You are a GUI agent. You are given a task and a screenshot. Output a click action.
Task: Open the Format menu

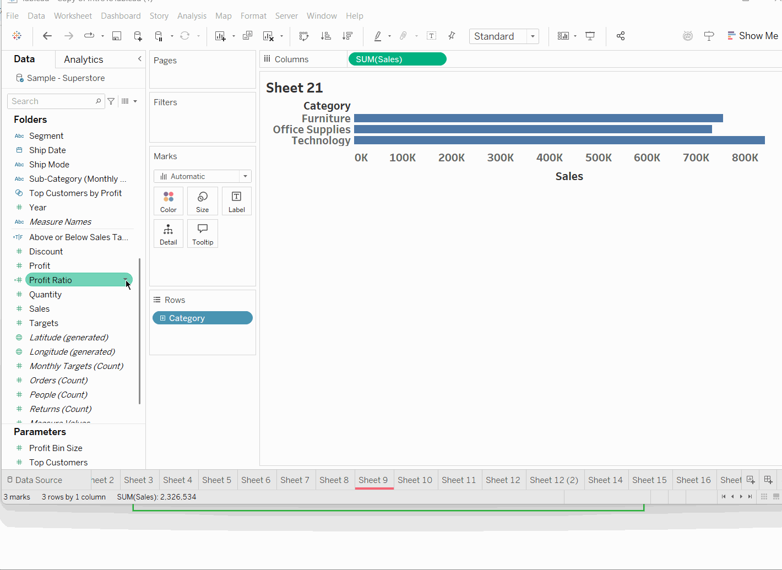click(x=253, y=16)
